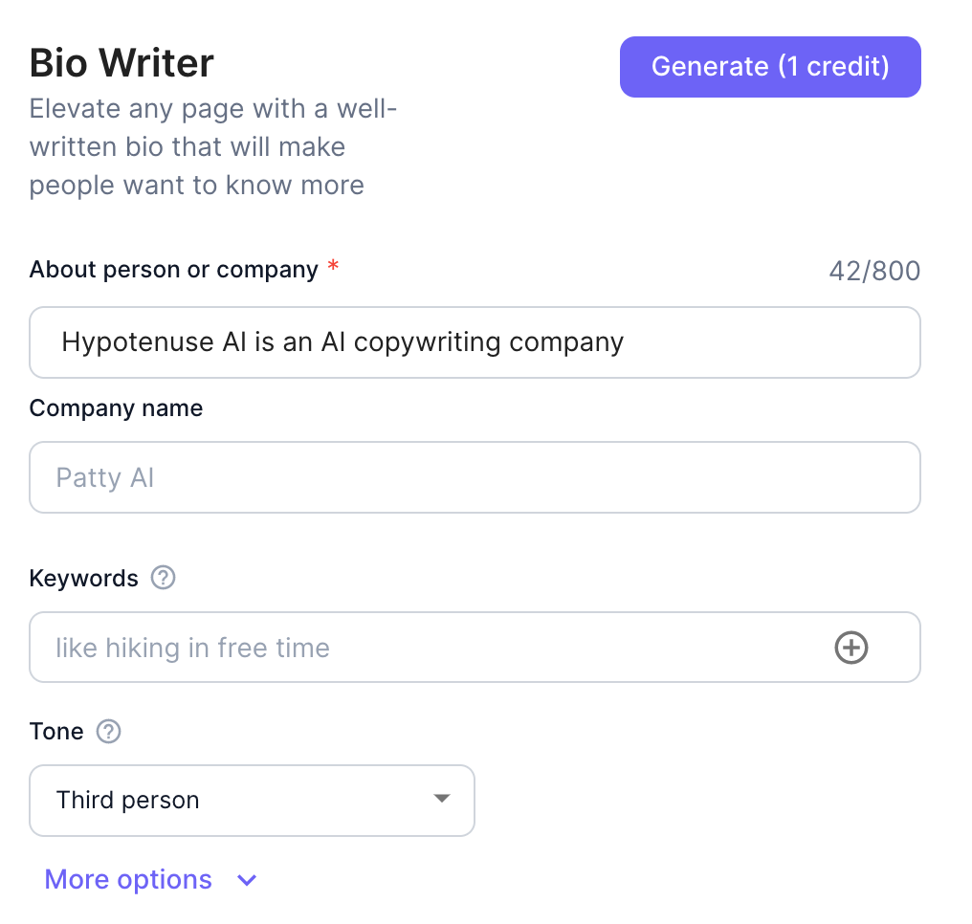The width and height of the screenshot is (972, 924).
Task: Select the text reading Hypotenuse AI description
Action: [342, 341]
